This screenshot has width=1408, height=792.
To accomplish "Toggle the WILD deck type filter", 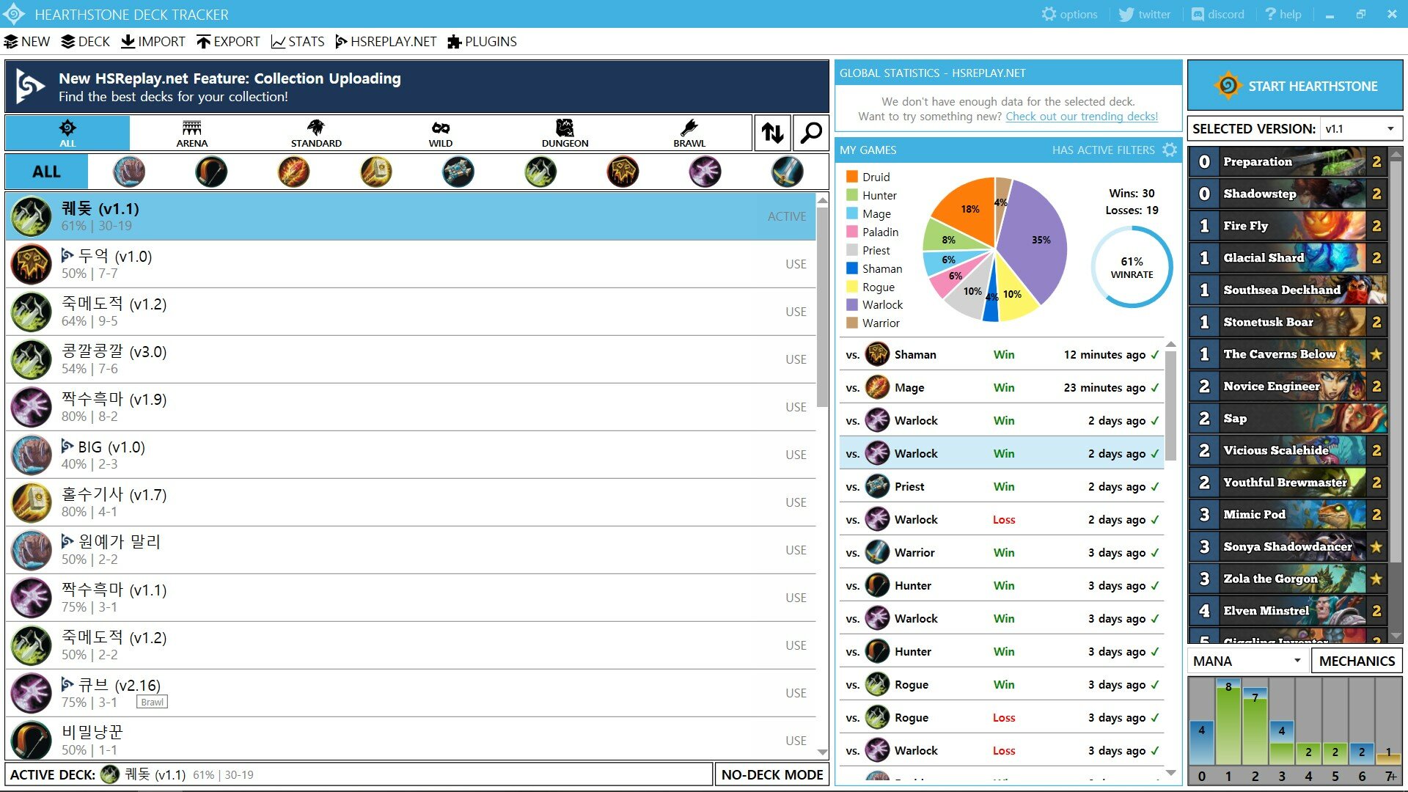I will coord(440,133).
